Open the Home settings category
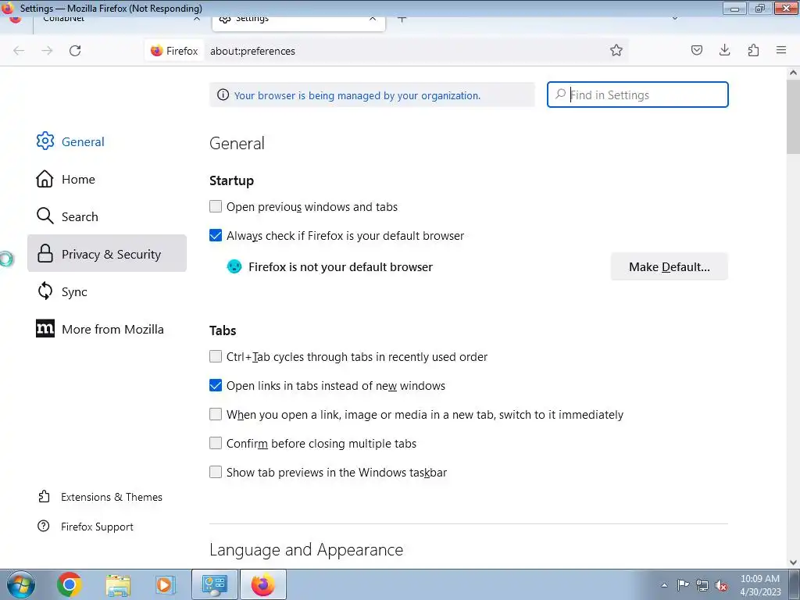Viewport: 800px width, 600px height. pyautogui.click(x=106, y=179)
